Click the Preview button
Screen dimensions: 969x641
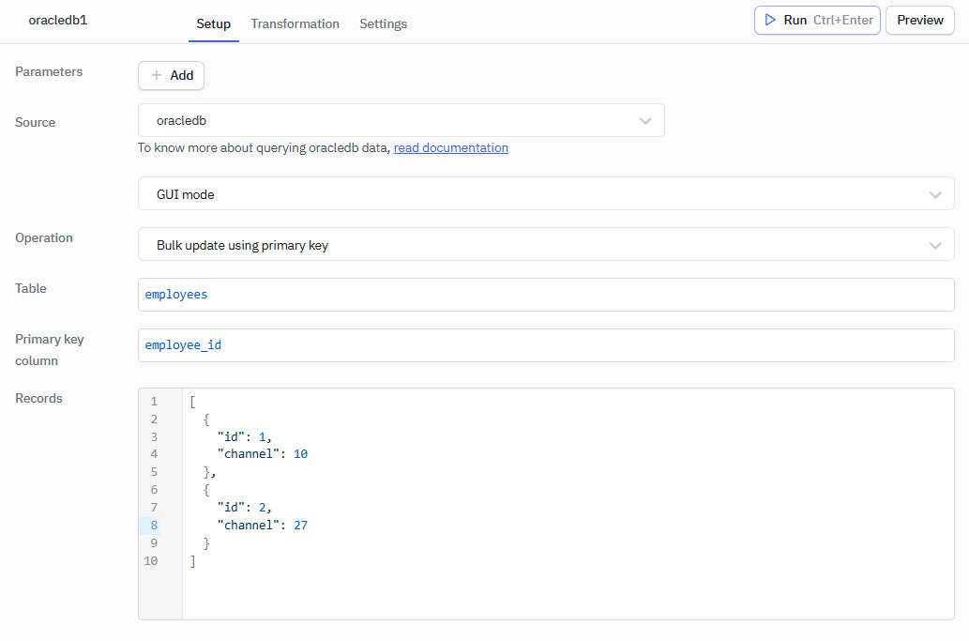(x=919, y=20)
